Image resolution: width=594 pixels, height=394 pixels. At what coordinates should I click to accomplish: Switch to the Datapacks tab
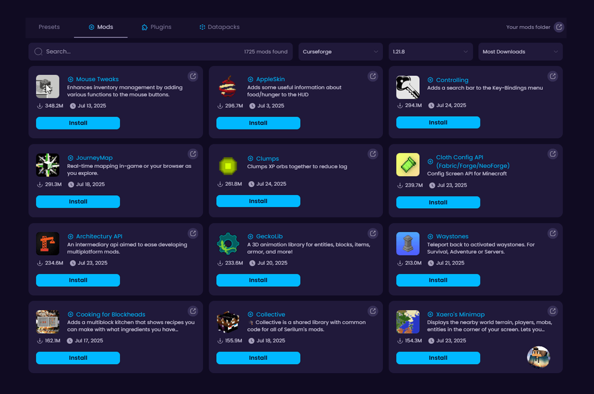pyautogui.click(x=219, y=27)
